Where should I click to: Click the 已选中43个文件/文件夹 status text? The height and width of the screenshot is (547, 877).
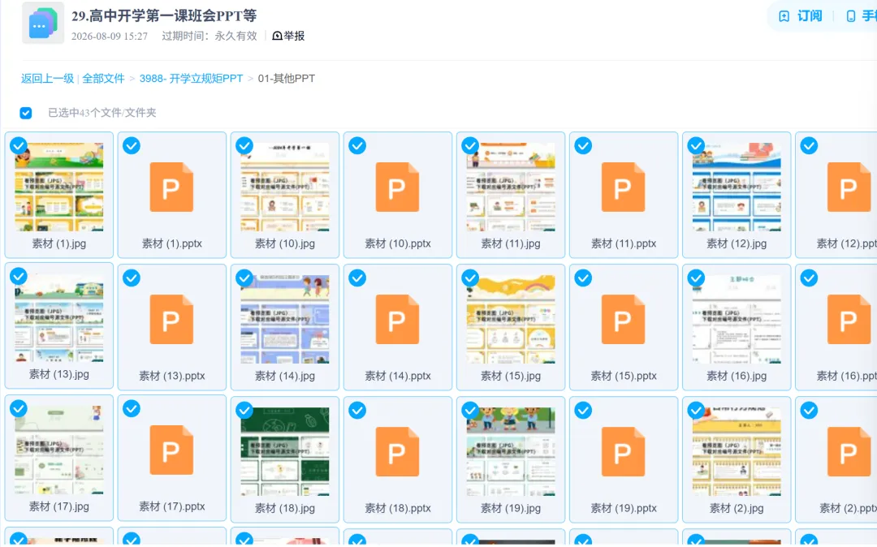102,113
